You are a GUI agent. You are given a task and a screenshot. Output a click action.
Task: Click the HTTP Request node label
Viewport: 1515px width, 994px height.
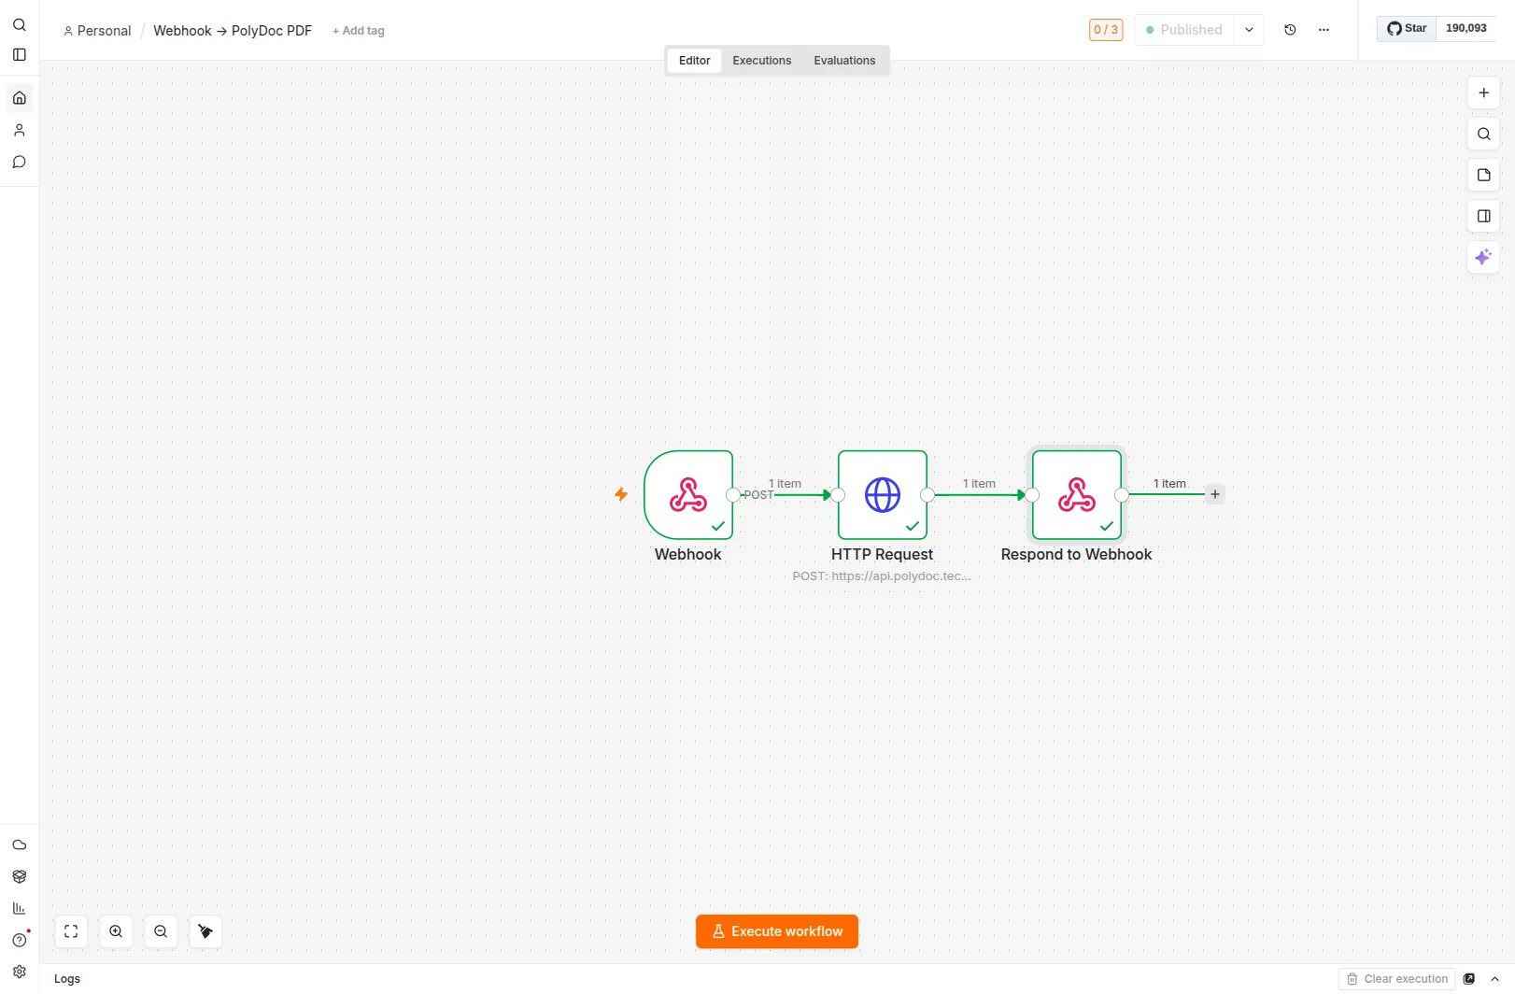[882, 555]
